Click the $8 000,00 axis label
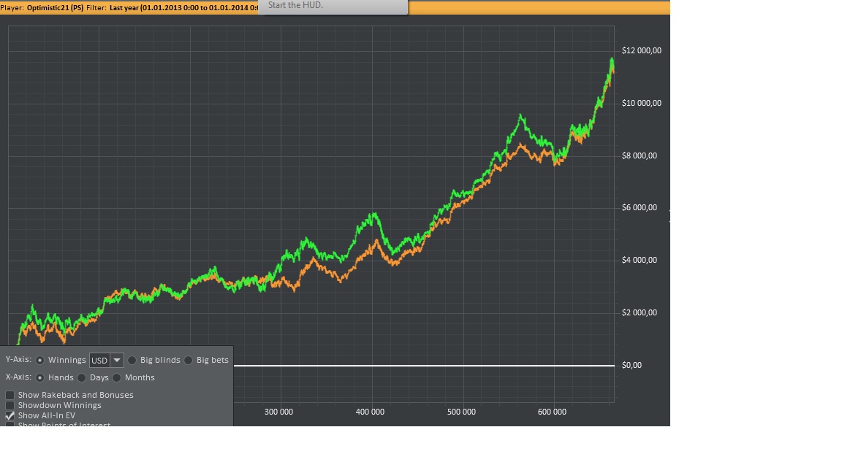842x473 pixels. [639, 155]
